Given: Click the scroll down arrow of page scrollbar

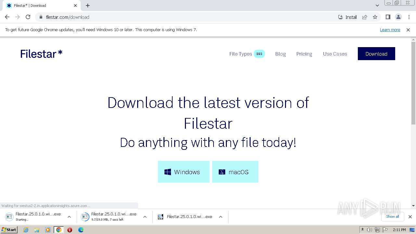Looking at the screenshot, I should click(x=413, y=206).
